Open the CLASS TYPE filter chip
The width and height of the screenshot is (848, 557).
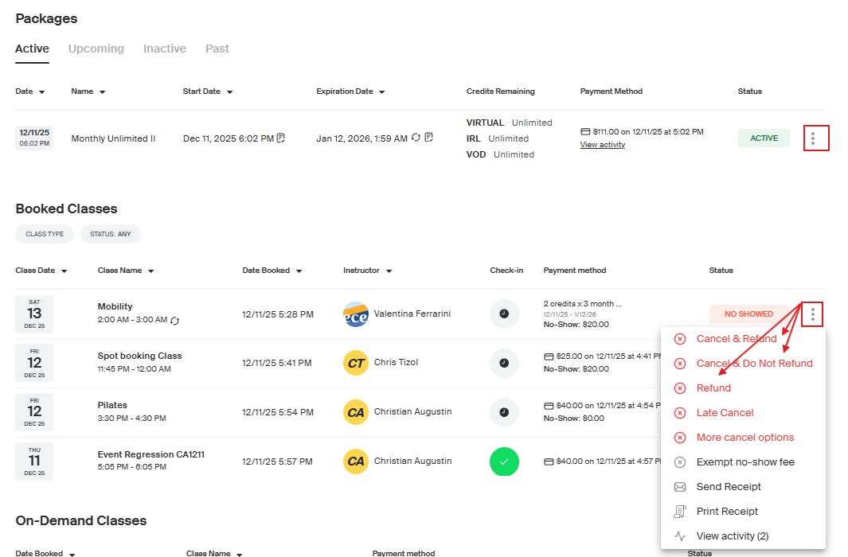[45, 234]
